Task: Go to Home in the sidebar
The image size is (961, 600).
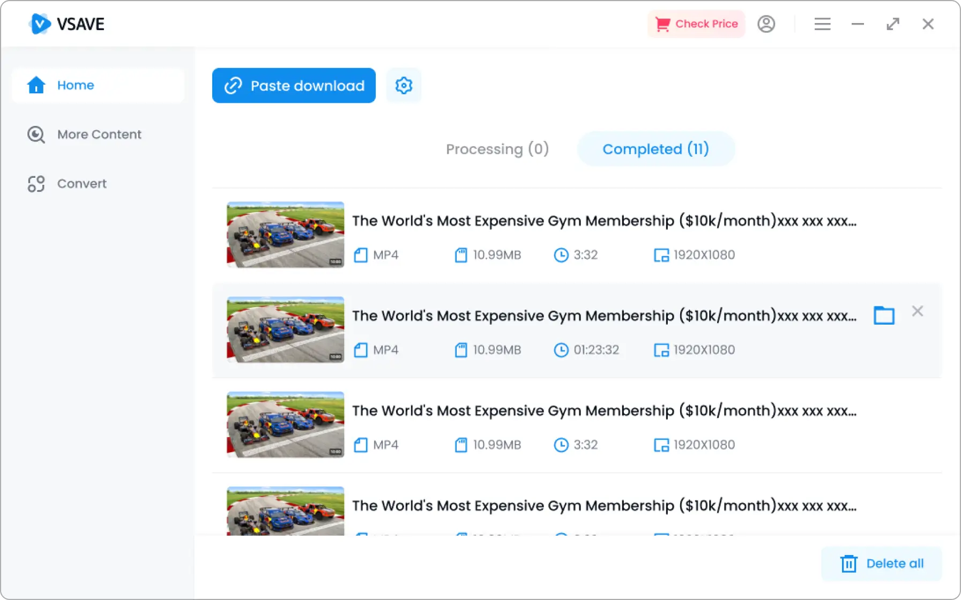Action: [98, 85]
